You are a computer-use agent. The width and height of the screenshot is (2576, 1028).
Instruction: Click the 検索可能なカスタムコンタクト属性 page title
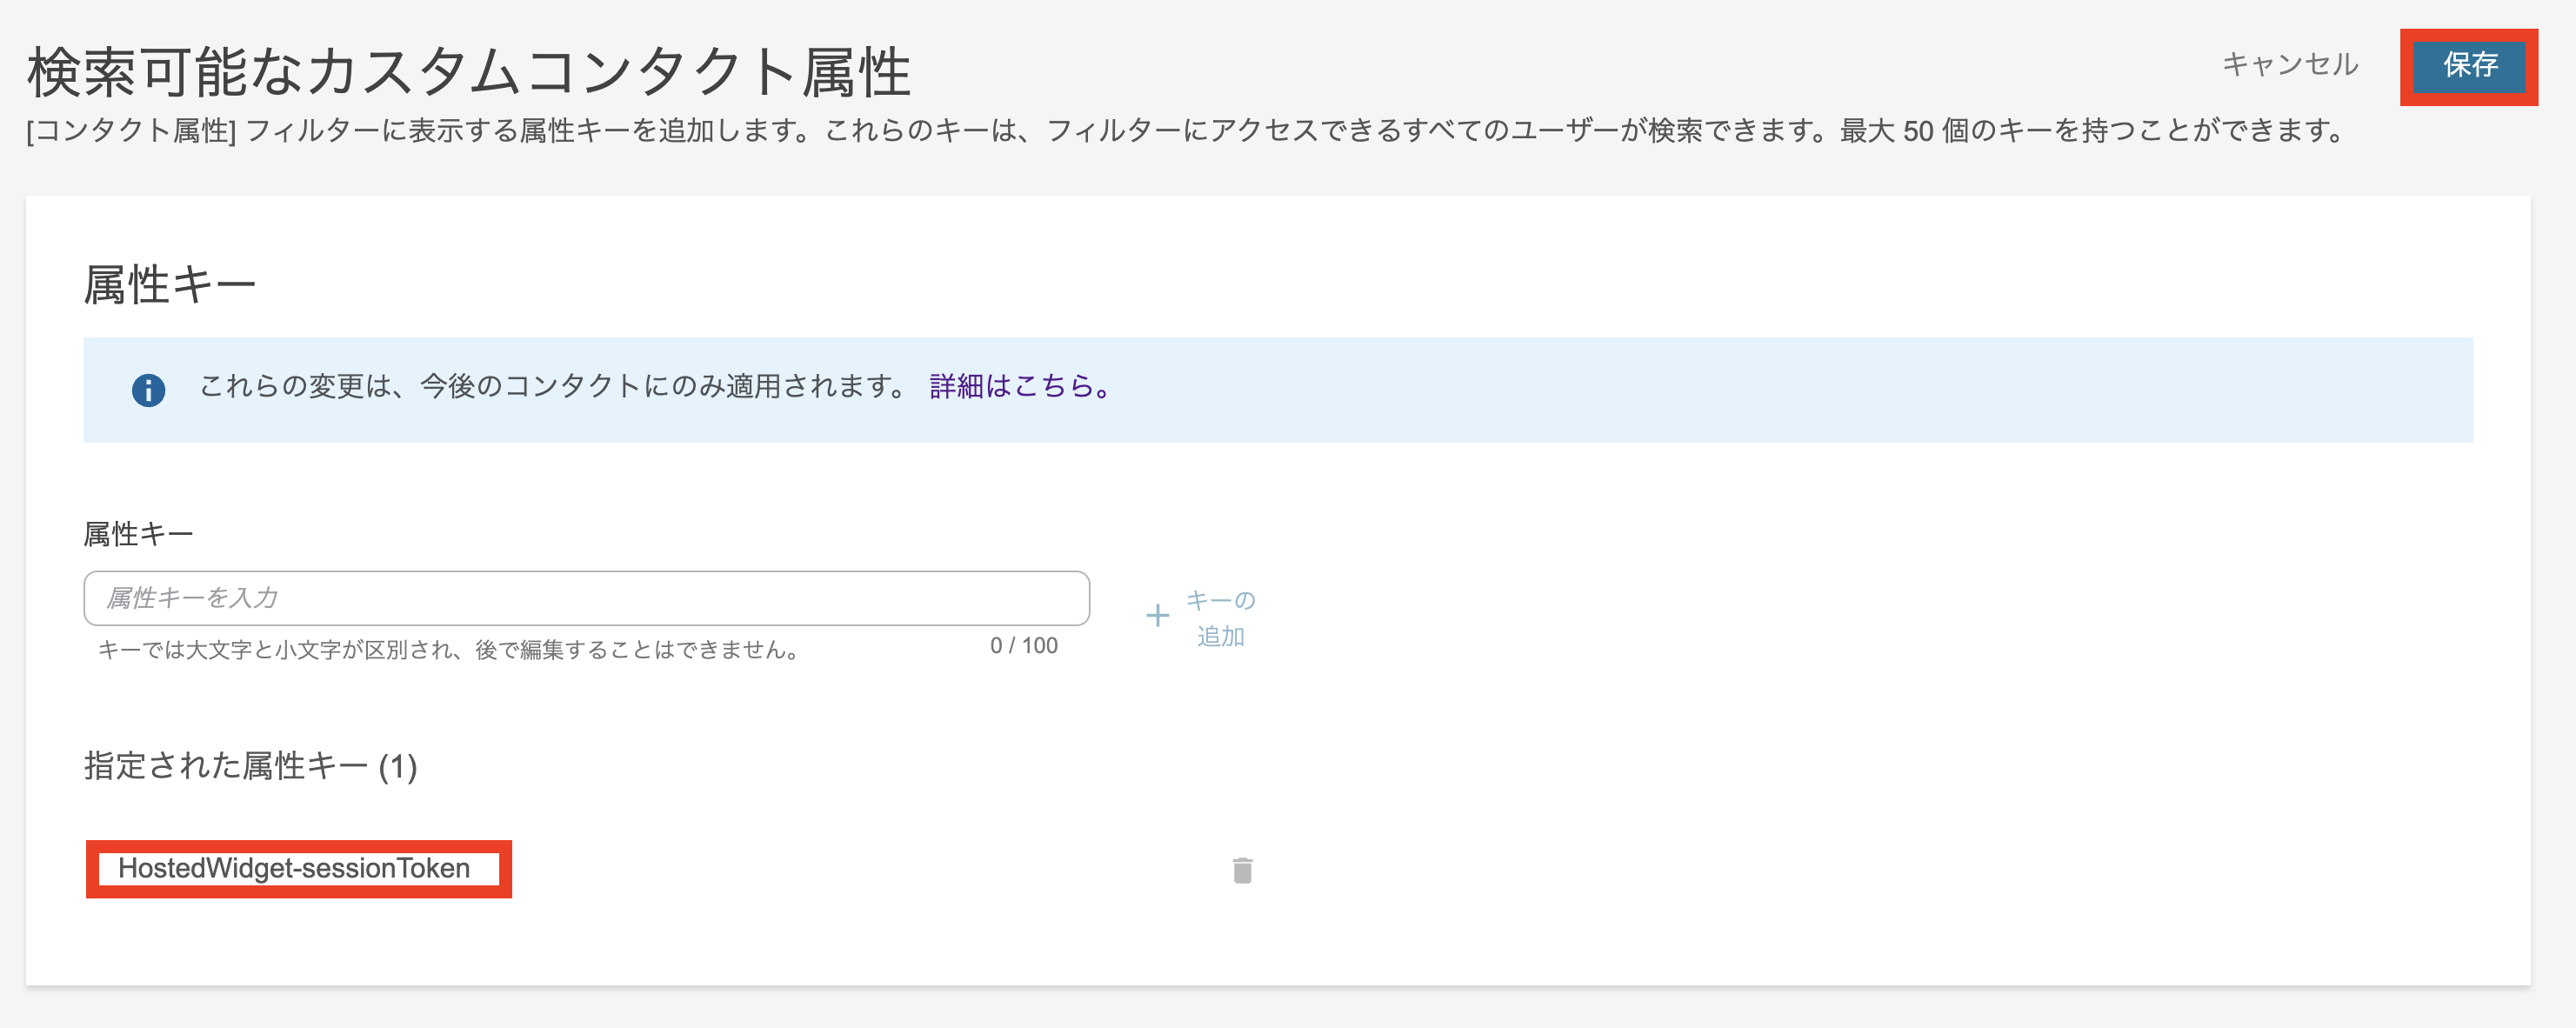pyautogui.click(x=468, y=72)
